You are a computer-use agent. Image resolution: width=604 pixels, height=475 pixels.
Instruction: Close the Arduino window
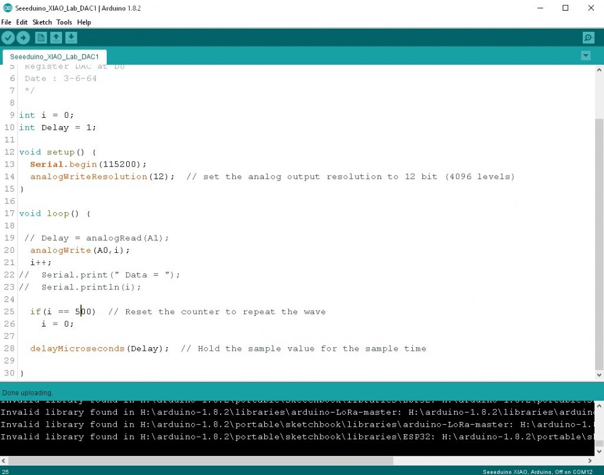591,8
